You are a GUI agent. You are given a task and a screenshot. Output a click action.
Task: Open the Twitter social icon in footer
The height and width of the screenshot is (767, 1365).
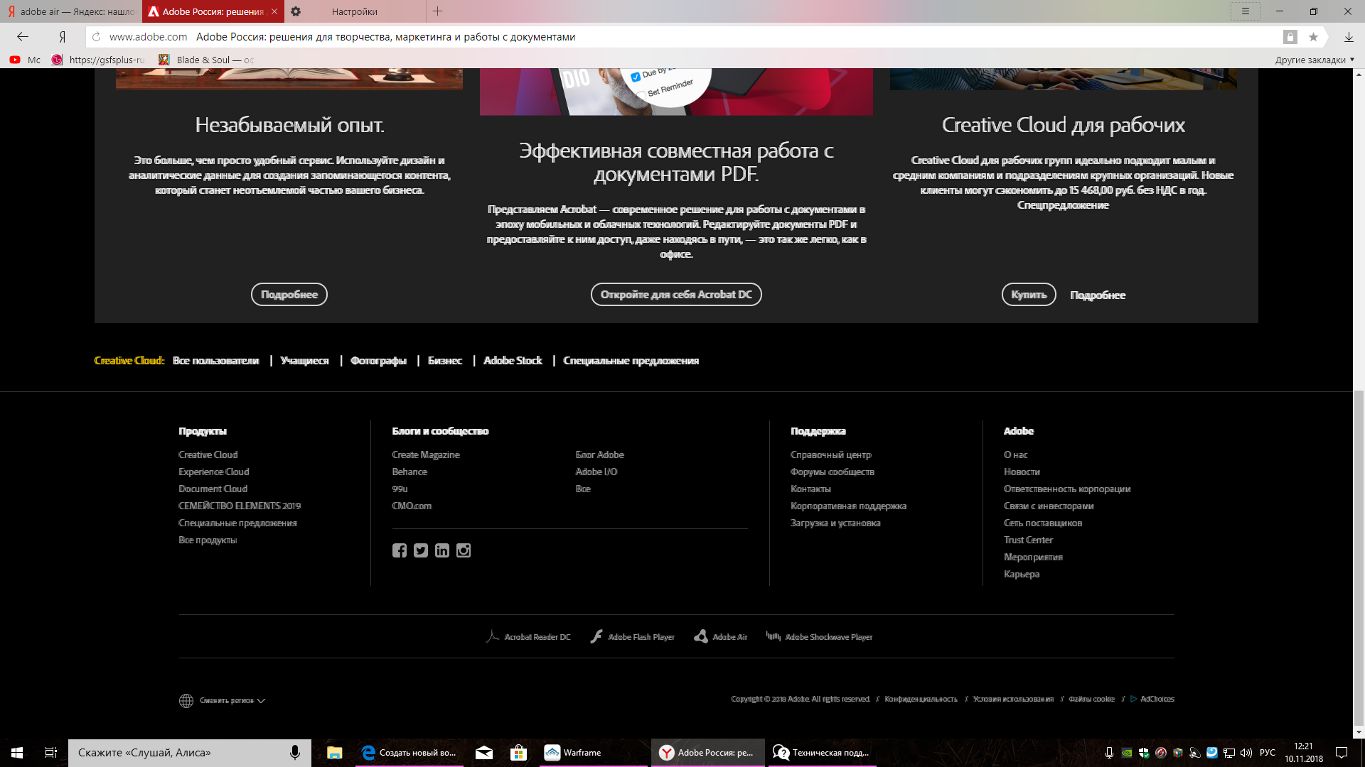point(421,550)
